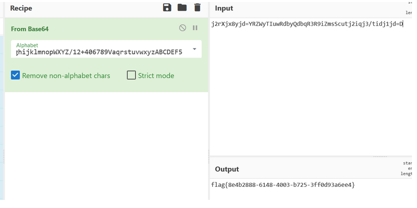Click the Output panel heading
Viewport: 417px width, 208px height.
(227, 169)
